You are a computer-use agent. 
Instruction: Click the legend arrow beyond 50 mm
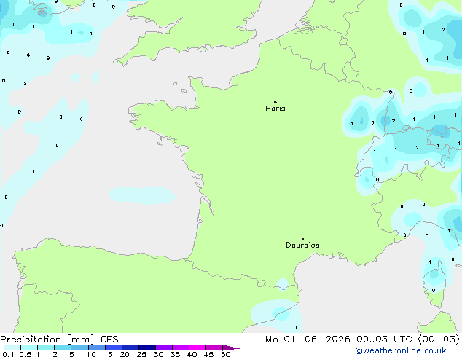[231, 348]
